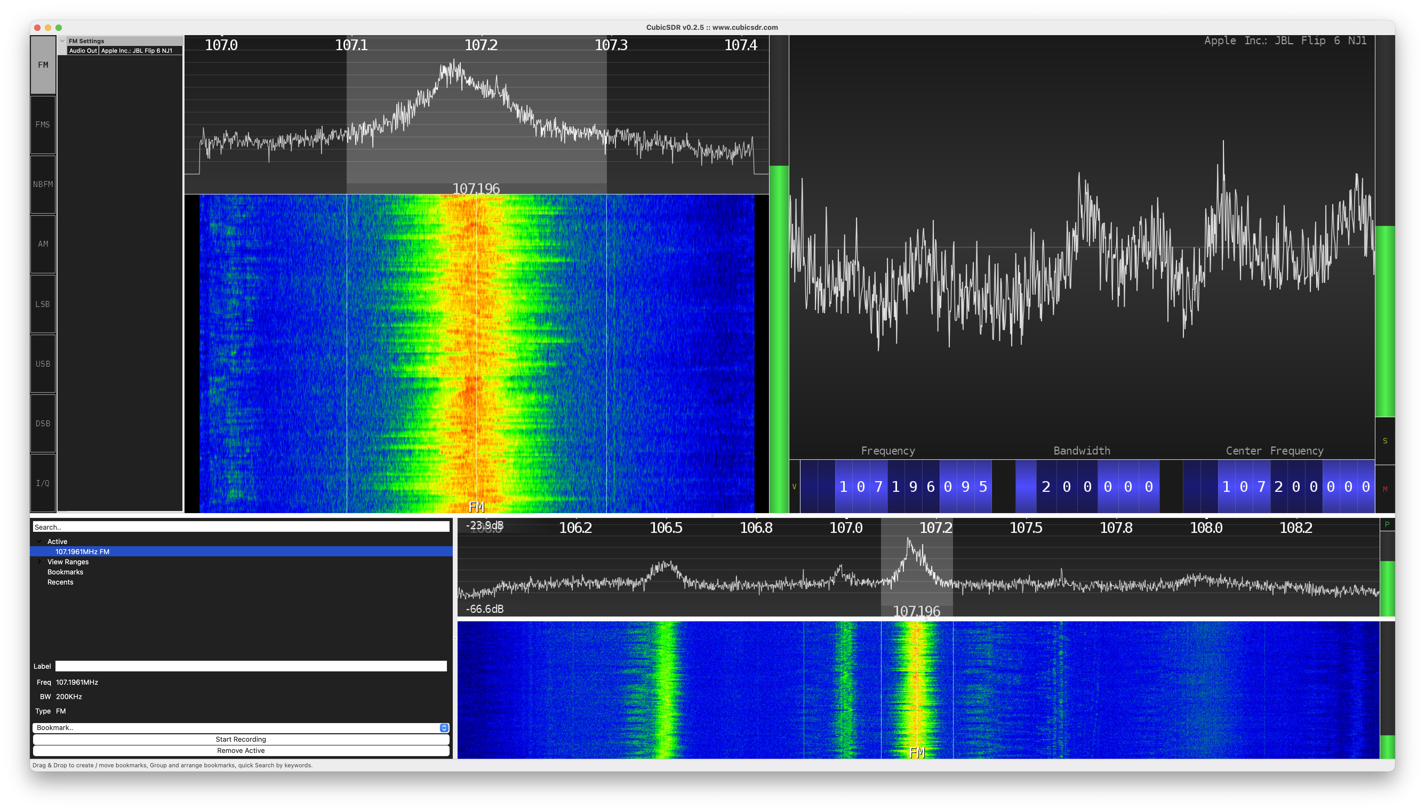Click the first digit 1 of Frequency
Image resolution: width=1425 pixels, height=811 pixels.
click(843, 486)
